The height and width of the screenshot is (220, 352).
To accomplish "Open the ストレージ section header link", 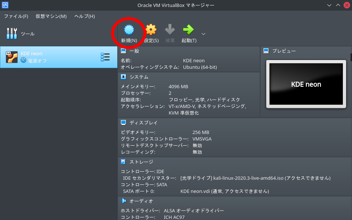I will [141, 162].
